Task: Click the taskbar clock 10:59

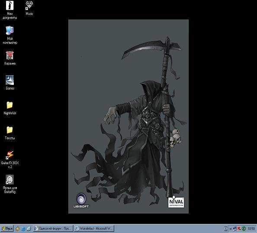Action: point(251,229)
